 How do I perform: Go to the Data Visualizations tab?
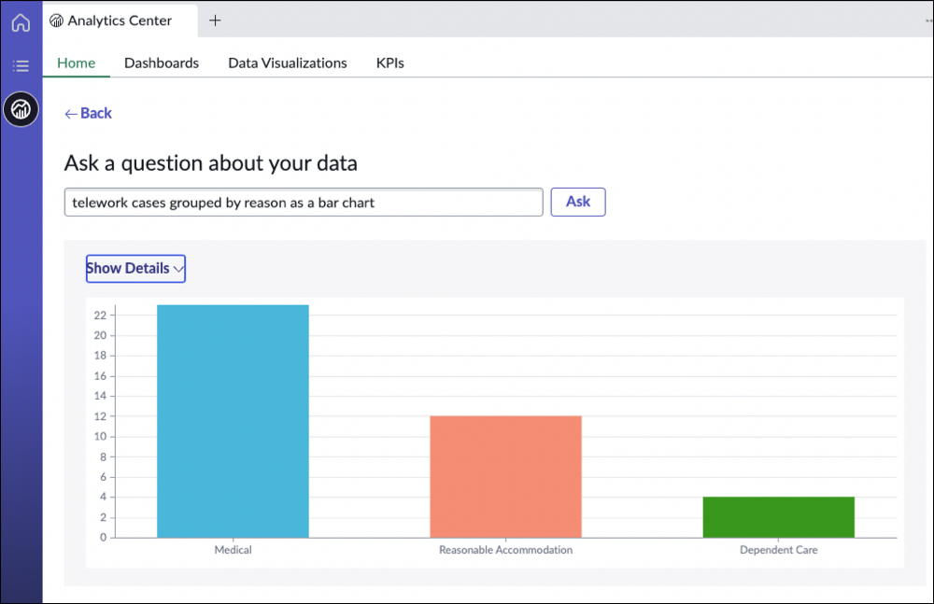click(x=288, y=63)
